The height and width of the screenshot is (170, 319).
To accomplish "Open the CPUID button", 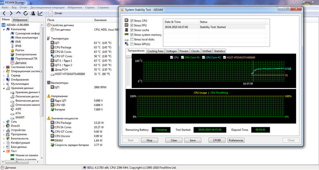I will 217,140.
